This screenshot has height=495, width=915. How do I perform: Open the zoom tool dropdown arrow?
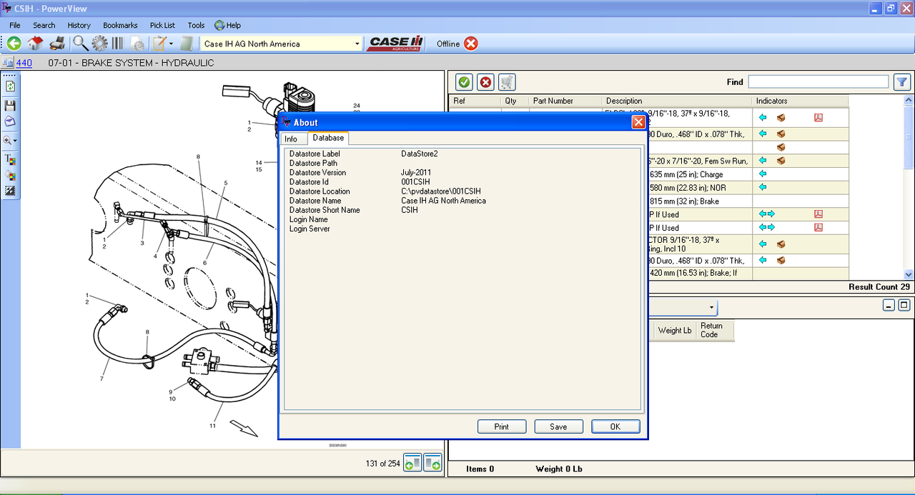pos(16,141)
